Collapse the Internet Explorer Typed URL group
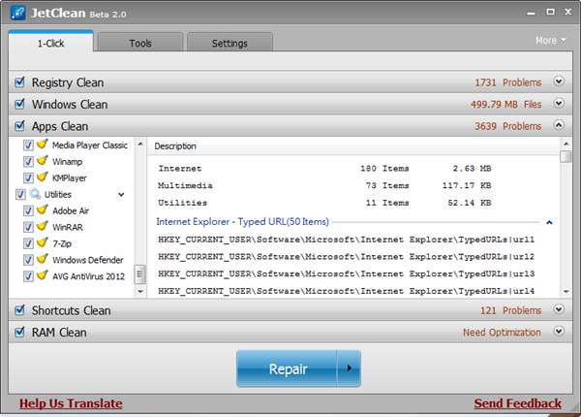 coord(549,223)
